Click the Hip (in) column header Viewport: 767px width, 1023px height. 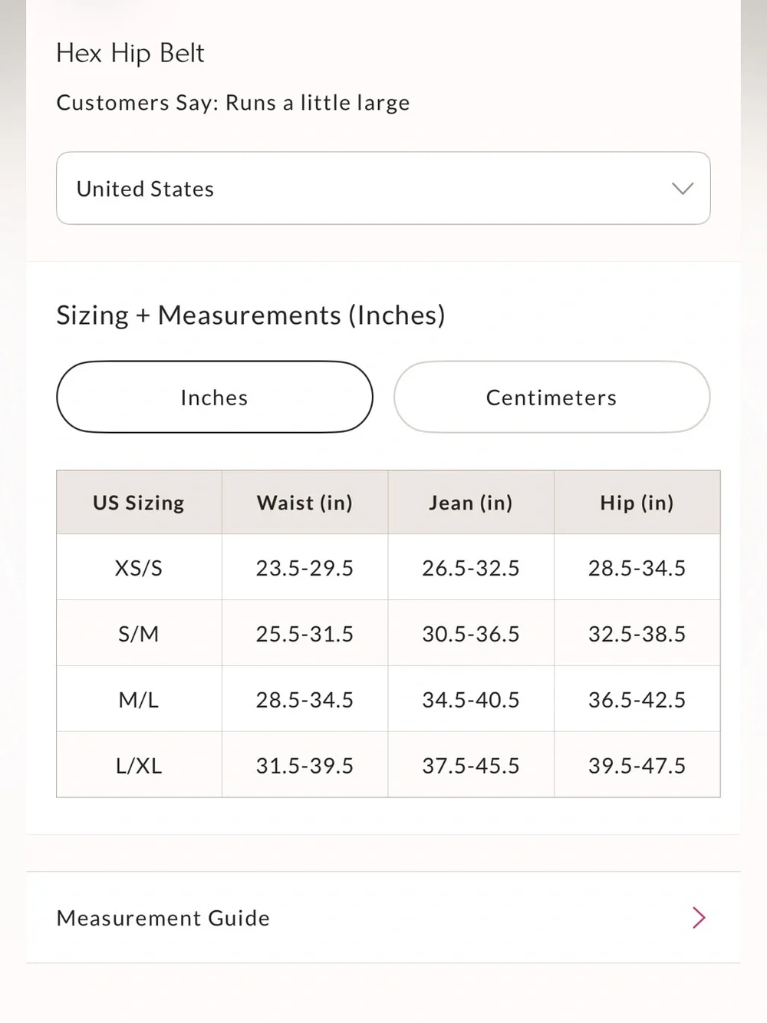(x=637, y=503)
